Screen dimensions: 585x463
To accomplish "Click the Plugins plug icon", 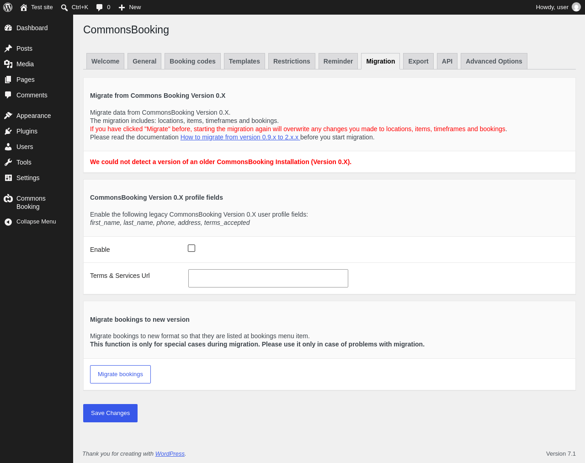I will (8, 131).
